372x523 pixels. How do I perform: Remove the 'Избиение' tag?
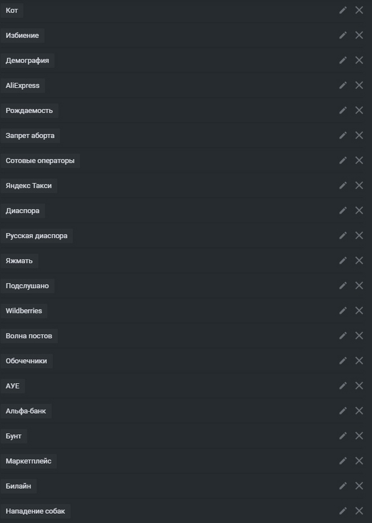click(x=359, y=35)
